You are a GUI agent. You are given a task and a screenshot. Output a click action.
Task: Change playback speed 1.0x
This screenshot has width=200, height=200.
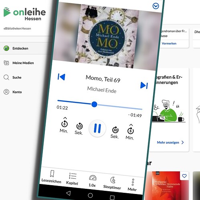tap(93, 181)
